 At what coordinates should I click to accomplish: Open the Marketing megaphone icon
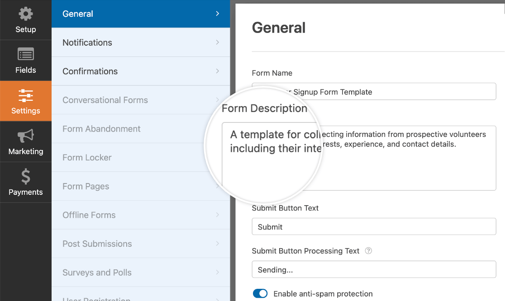pyautogui.click(x=26, y=136)
